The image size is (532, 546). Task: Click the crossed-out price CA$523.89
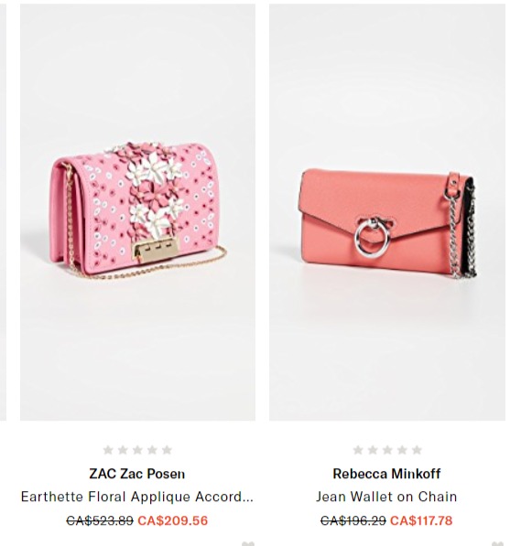click(x=100, y=520)
